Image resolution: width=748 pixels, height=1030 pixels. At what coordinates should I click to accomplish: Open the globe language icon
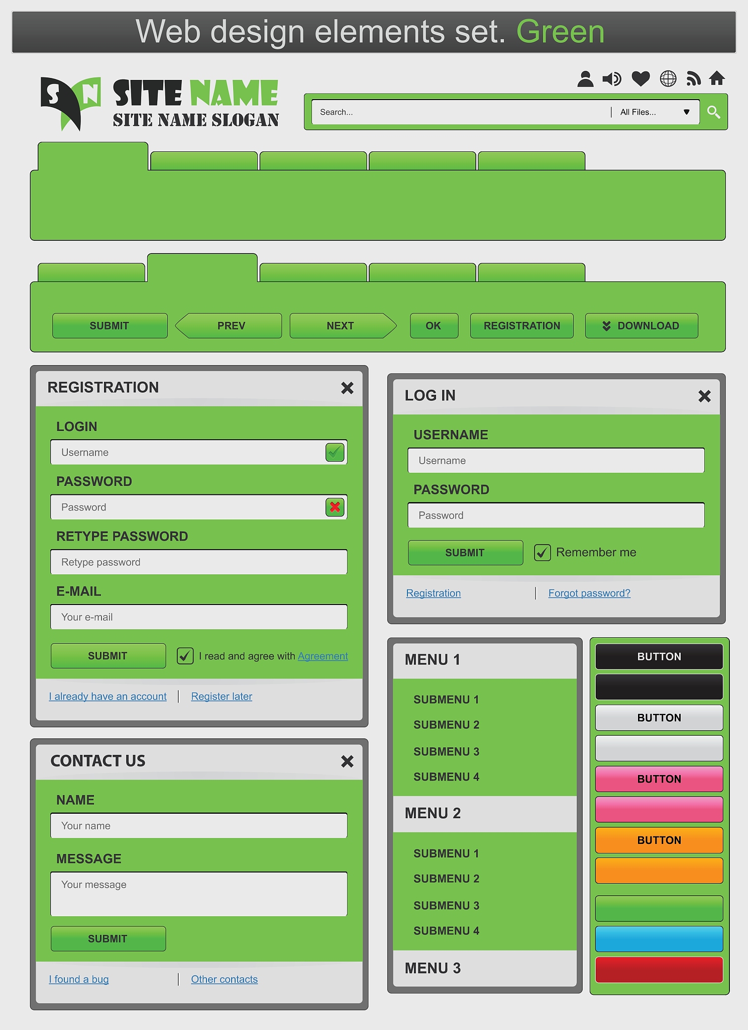pos(668,79)
